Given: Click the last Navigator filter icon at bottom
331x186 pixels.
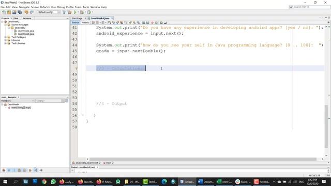Looking at the screenshot, I should pos(41,170).
